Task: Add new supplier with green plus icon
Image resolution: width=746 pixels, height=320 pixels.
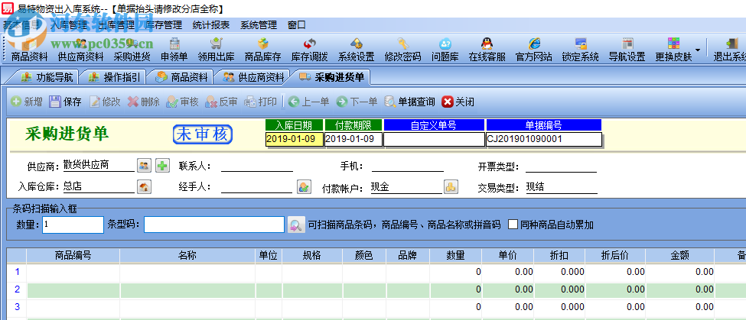Action: pos(163,165)
